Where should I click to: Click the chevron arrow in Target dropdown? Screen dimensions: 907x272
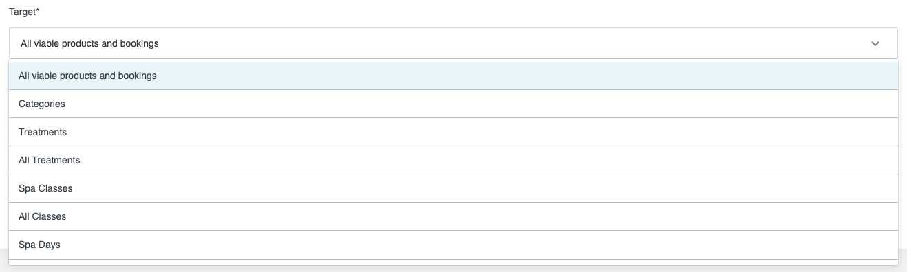point(875,43)
